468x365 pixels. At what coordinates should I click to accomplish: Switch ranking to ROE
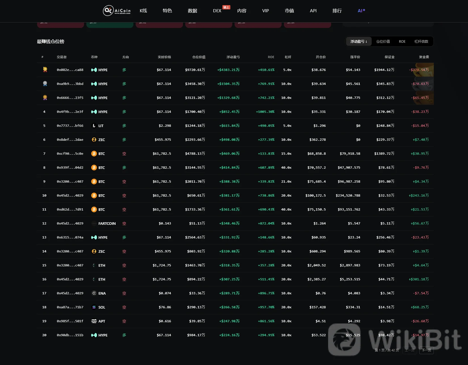click(x=402, y=42)
